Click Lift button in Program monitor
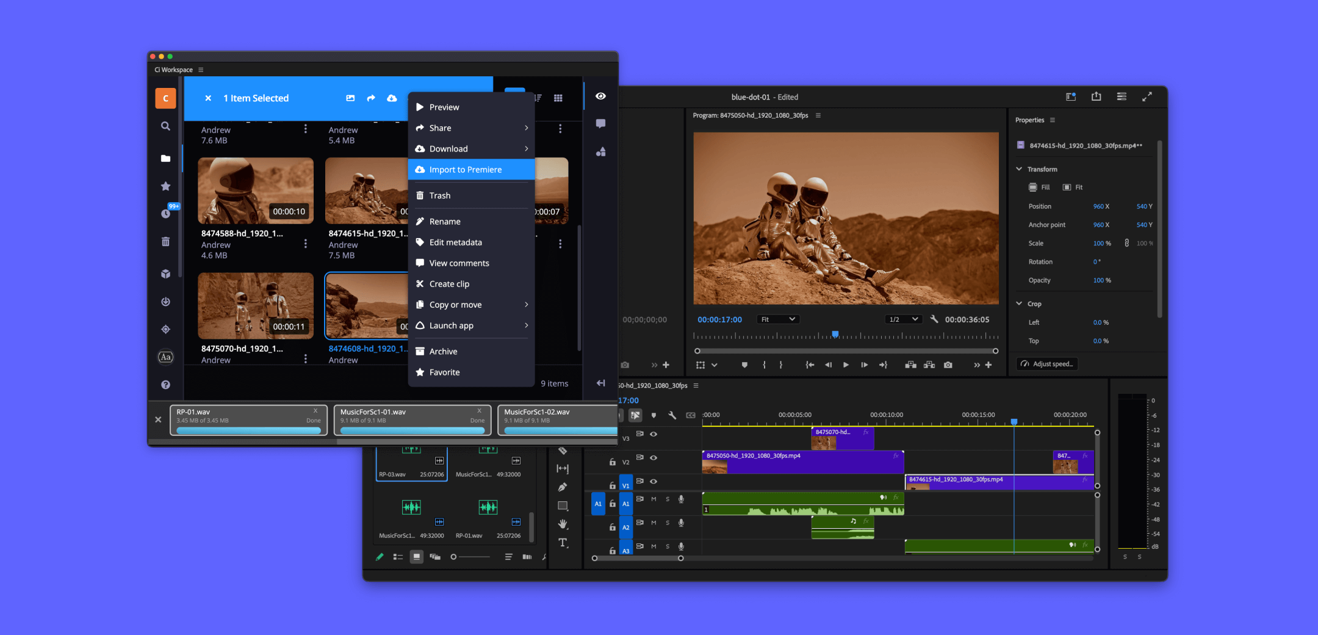 pos(910,365)
